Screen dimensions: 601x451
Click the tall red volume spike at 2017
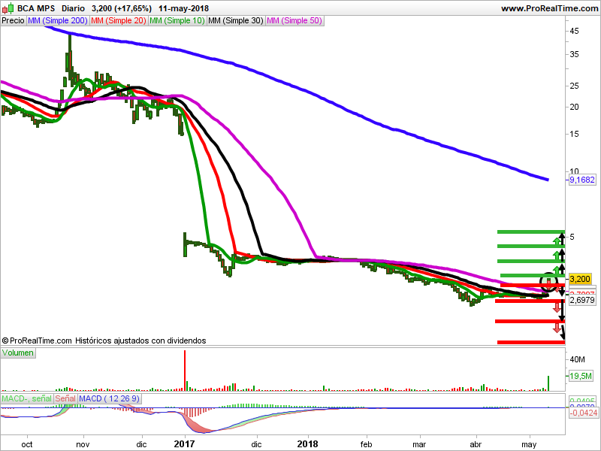(x=184, y=370)
